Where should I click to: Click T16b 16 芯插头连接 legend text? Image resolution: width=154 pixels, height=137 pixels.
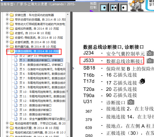[110, 75]
